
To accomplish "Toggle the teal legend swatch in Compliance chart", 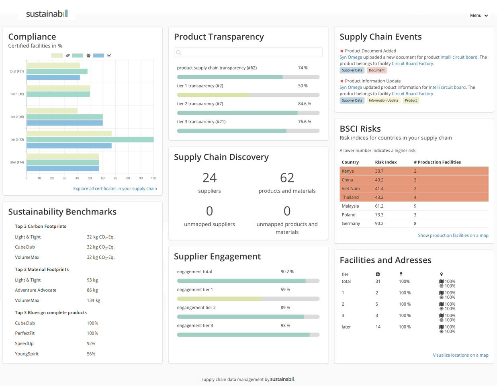I will 78,55.
